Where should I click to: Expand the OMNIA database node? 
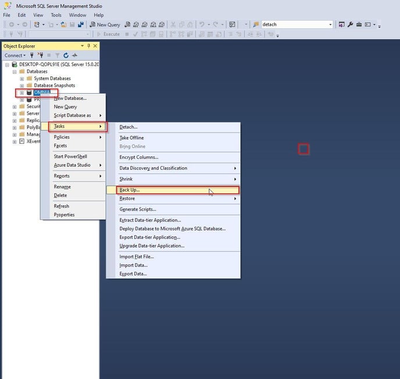coord(22,93)
